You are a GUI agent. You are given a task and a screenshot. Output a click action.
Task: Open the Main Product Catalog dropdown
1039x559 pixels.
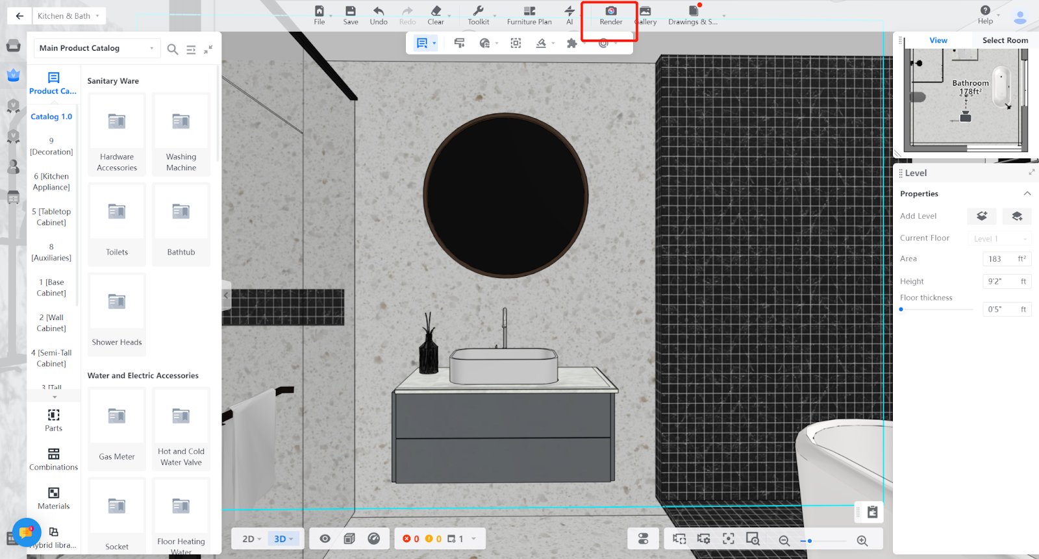point(97,48)
